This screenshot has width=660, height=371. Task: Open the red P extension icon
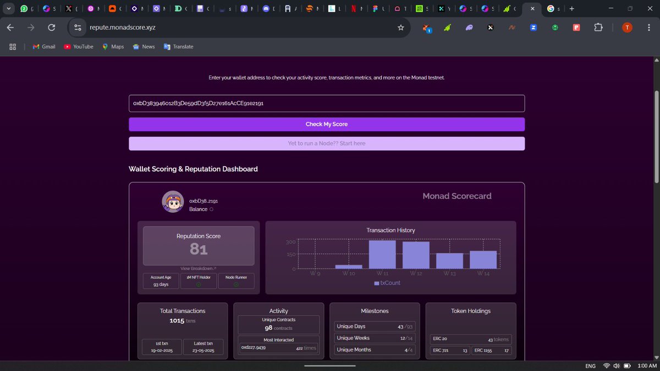click(576, 27)
